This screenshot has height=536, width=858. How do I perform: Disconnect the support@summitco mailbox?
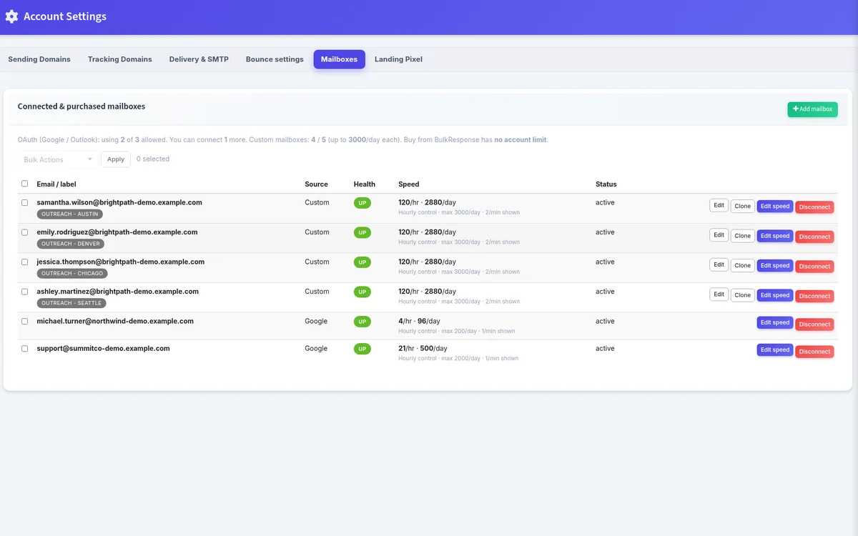pyautogui.click(x=814, y=351)
